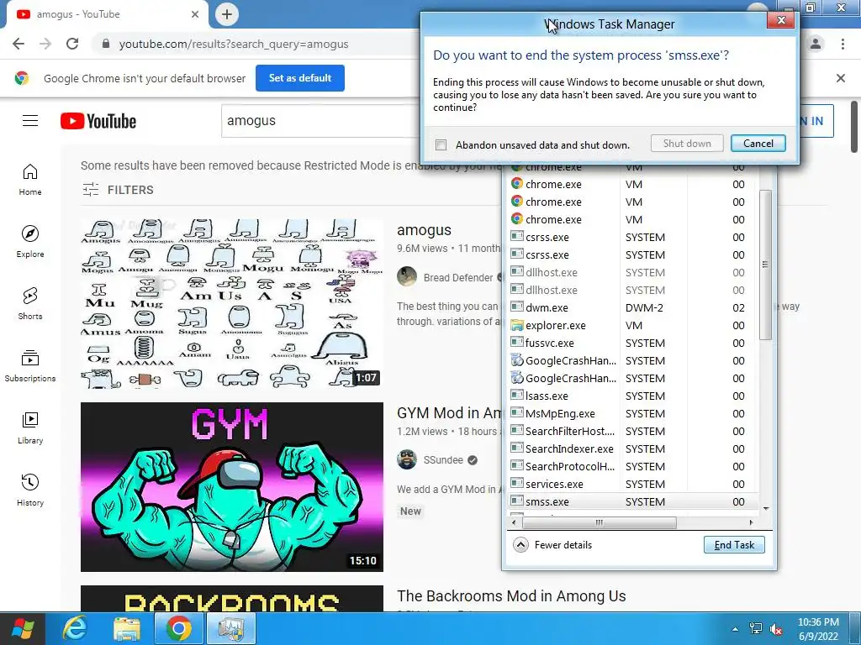This screenshot has width=861, height=645.
Task: Open Shorts in YouTube sidebar
Action: pos(30,304)
